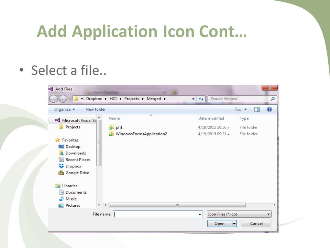Select the WindowsFormsApplication2 folder name
The width and height of the screenshot is (330, 248).
141,134
